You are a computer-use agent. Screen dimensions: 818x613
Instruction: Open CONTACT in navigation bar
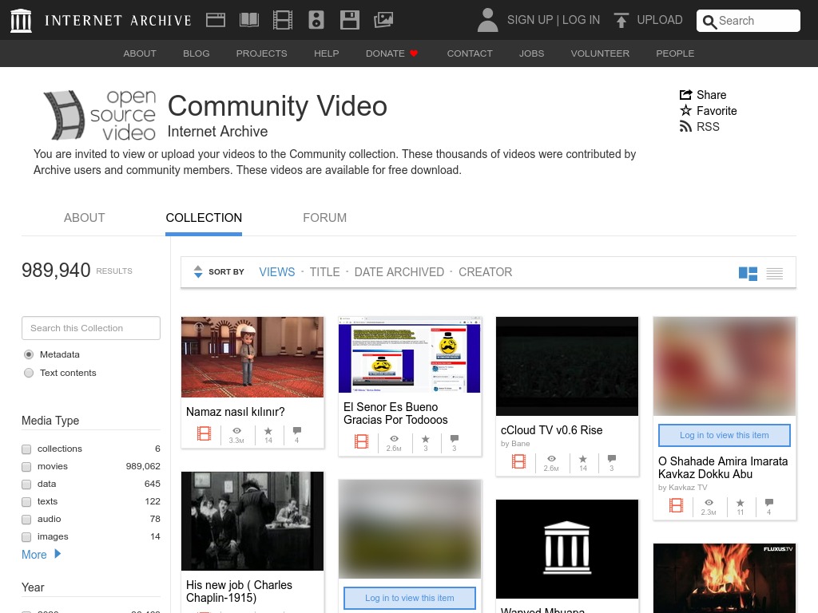(x=470, y=53)
